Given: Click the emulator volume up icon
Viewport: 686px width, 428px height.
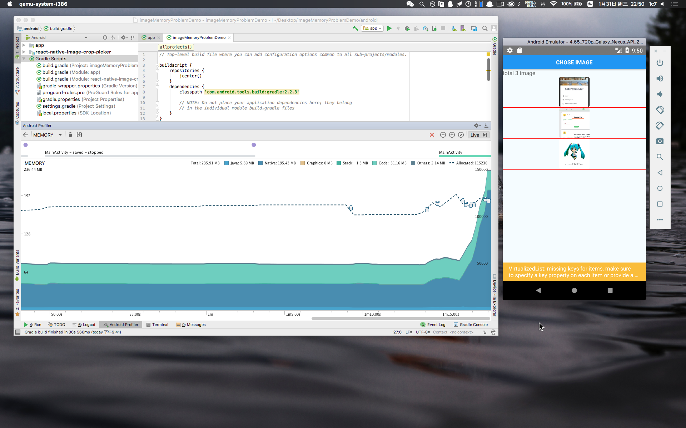Looking at the screenshot, I should click(660, 78).
